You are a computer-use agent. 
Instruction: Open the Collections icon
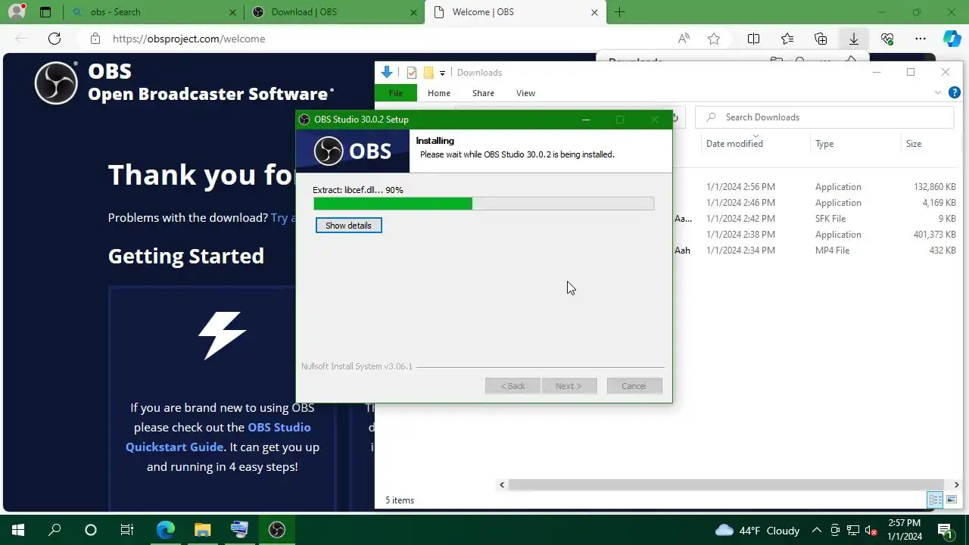pyautogui.click(x=821, y=39)
